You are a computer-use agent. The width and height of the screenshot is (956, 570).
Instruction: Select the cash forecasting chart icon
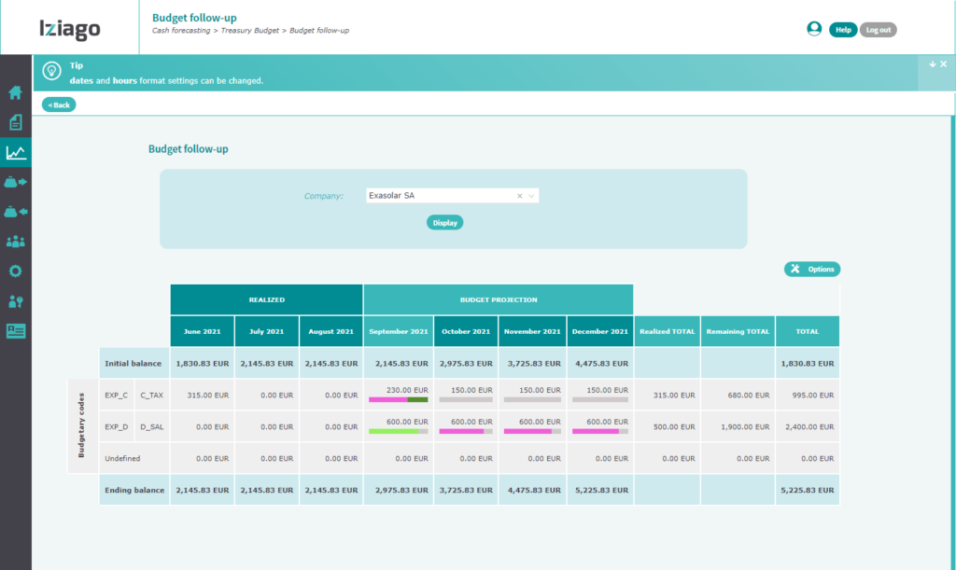(15, 152)
